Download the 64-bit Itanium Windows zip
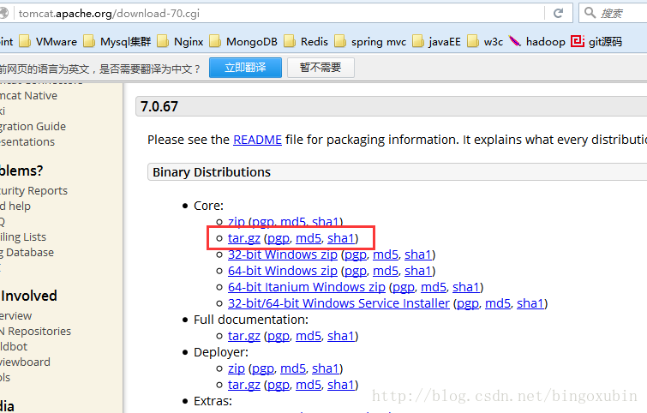647x413 pixels. 307,287
